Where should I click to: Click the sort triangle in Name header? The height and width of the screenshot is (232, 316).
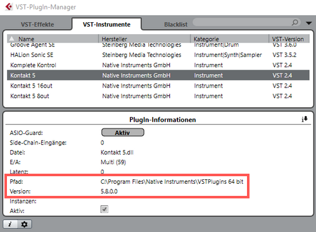point(12,39)
